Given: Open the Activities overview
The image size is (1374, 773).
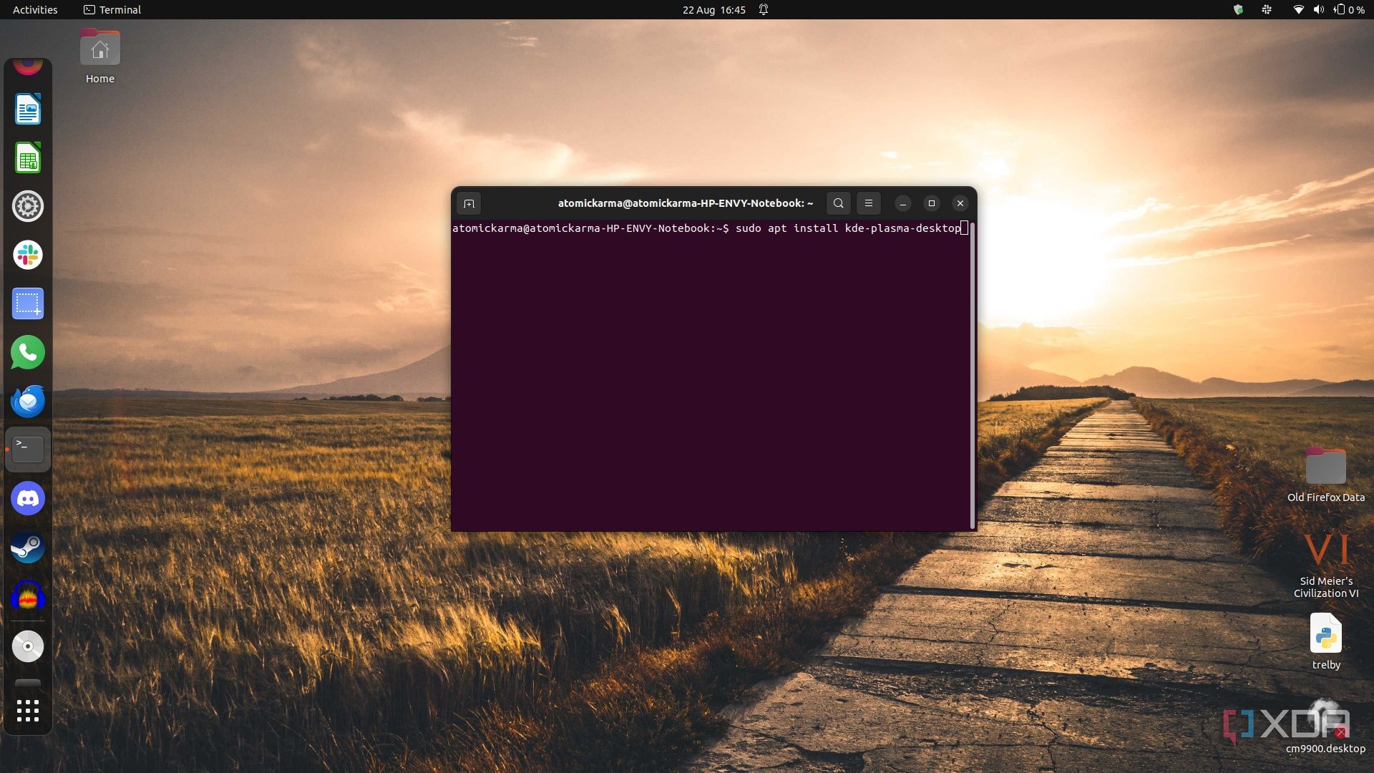Looking at the screenshot, I should [x=35, y=10].
